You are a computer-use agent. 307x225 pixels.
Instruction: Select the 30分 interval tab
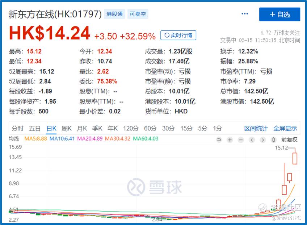(x=168, y=129)
